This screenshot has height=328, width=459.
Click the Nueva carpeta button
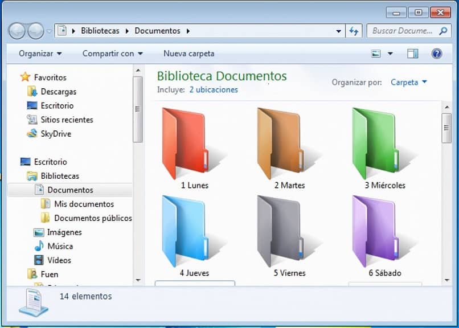(189, 54)
